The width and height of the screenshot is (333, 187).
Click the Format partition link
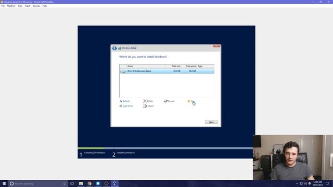click(x=169, y=101)
